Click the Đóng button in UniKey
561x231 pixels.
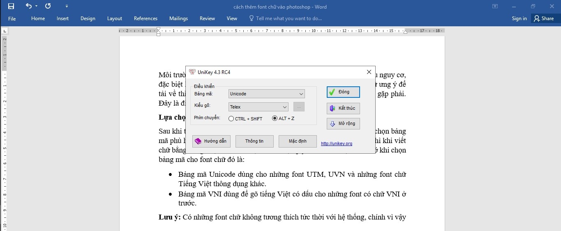[x=343, y=92]
